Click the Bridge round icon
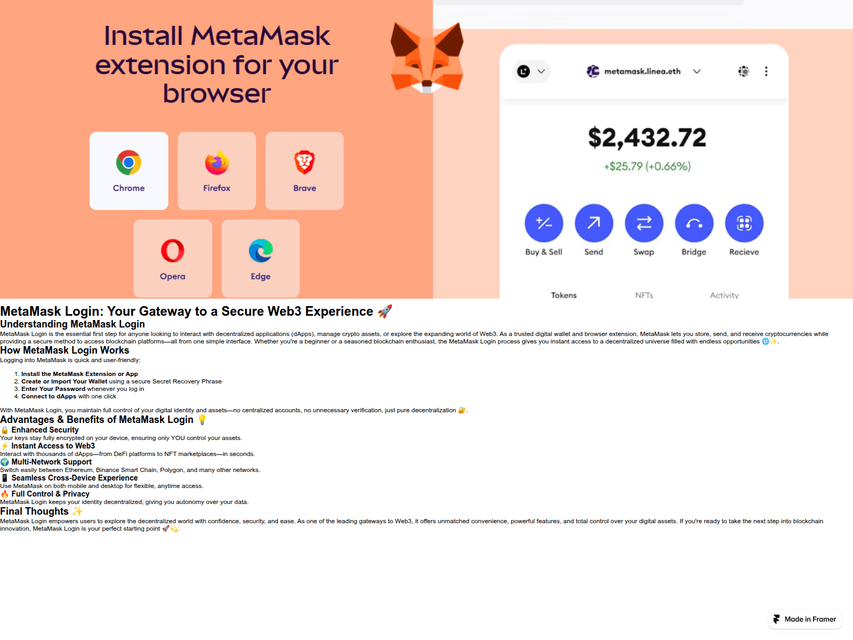This screenshot has width=853, height=640. coord(694,223)
